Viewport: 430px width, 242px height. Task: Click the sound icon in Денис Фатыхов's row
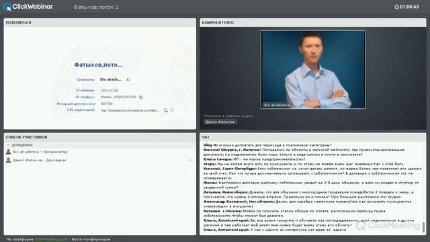(x=191, y=160)
